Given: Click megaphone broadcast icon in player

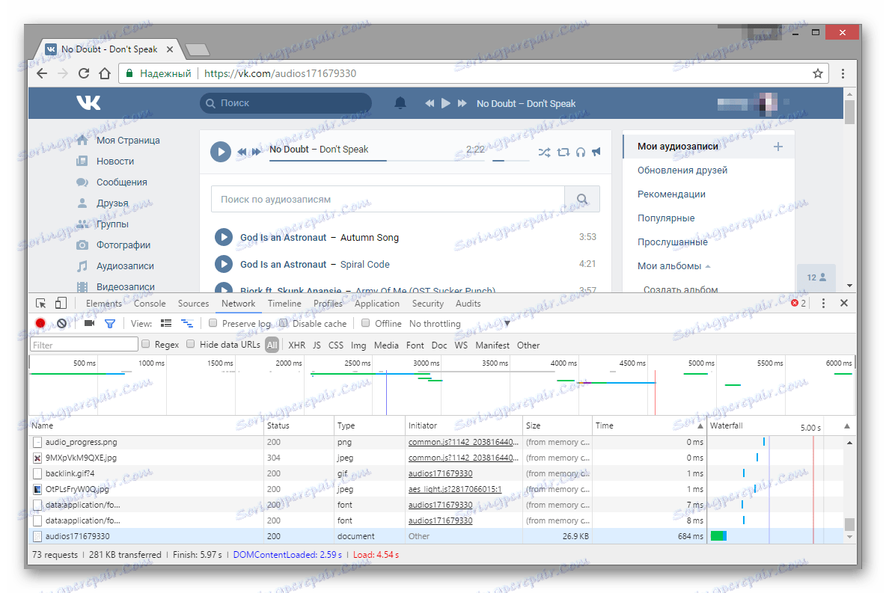Looking at the screenshot, I should pyautogui.click(x=596, y=152).
